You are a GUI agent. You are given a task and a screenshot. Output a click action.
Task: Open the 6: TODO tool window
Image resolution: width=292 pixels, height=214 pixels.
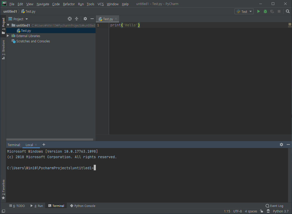pyautogui.click(x=17, y=206)
